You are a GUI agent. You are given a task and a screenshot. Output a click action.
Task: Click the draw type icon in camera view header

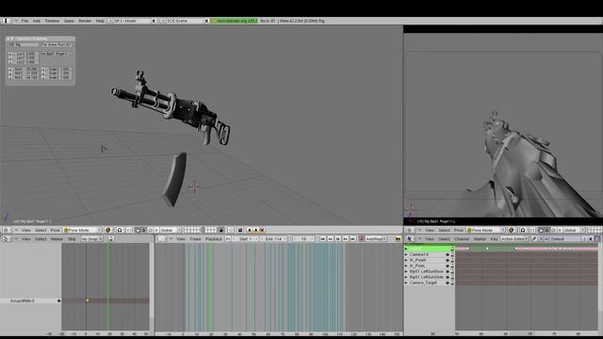511,230
